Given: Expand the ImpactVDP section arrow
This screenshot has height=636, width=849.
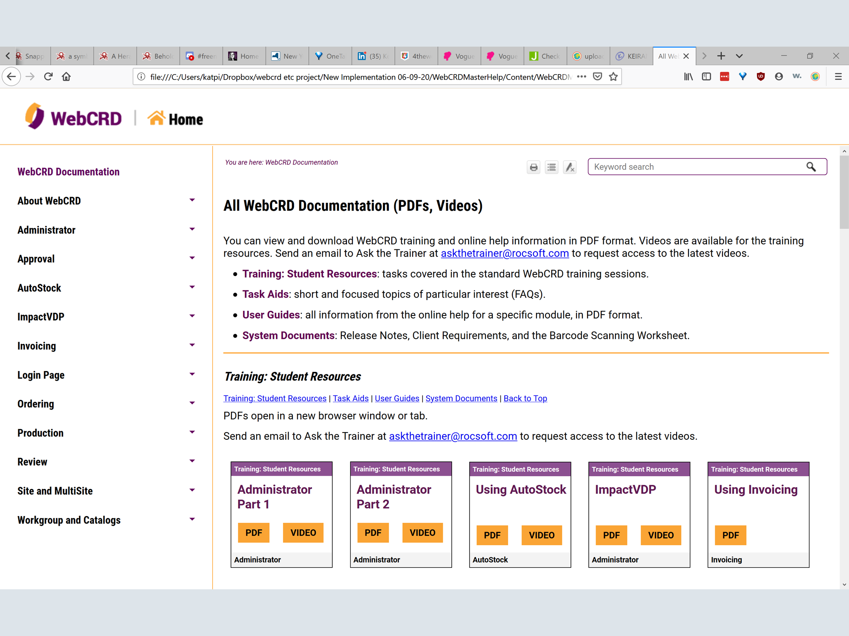Looking at the screenshot, I should (192, 316).
